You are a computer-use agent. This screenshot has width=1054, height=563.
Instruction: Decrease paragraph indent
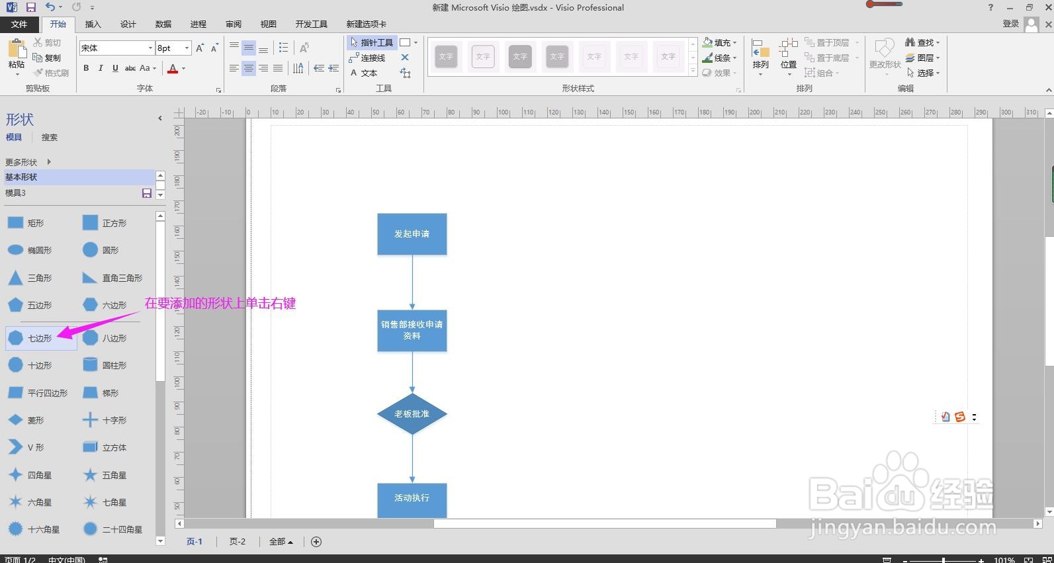pyautogui.click(x=319, y=68)
